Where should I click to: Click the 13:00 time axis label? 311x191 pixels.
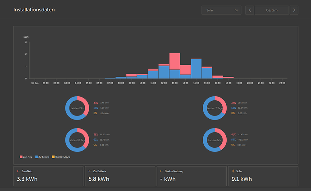pyautogui.click(x=175, y=83)
